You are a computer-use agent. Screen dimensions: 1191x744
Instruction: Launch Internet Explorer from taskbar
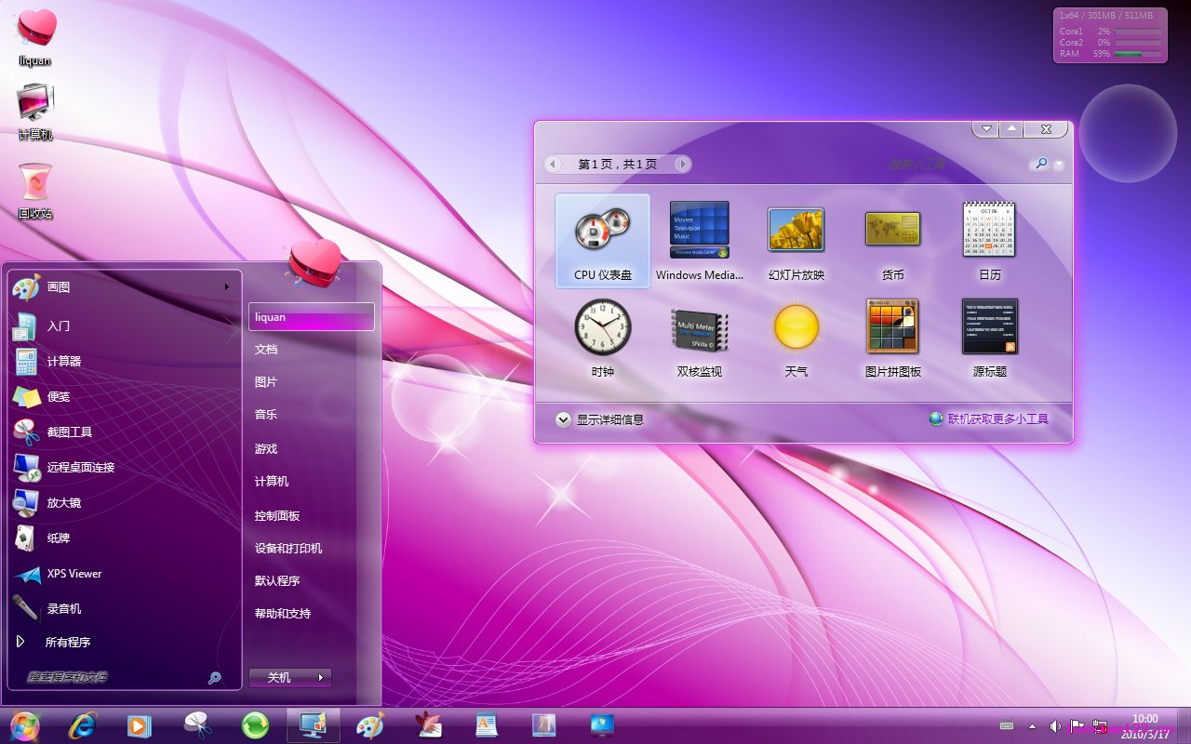pyautogui.click(x=83, y=725)
